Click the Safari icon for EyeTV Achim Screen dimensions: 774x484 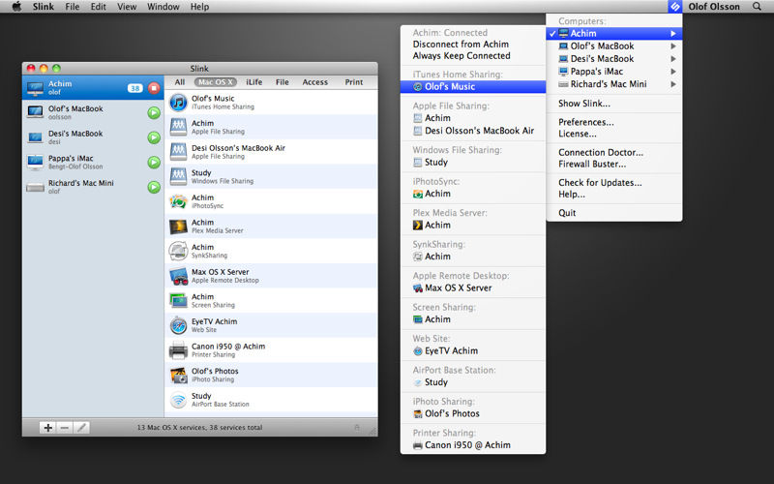pyautogui.click(x=178, y=325)
